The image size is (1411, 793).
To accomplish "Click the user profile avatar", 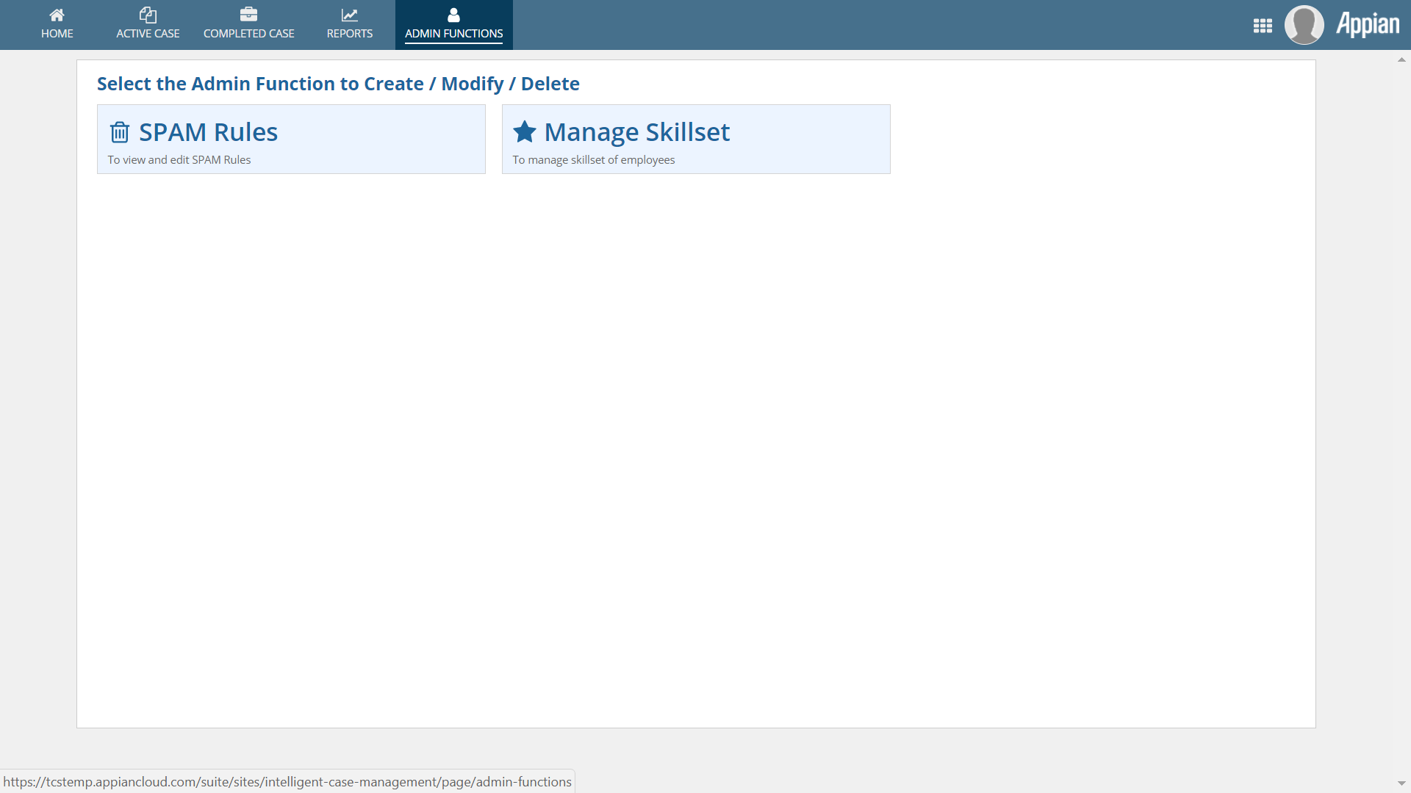I will coord(1304,25).
